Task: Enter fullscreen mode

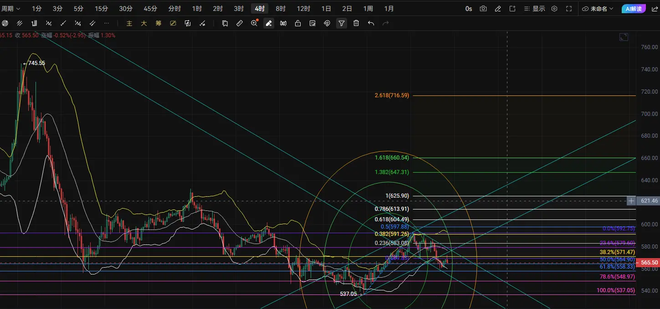Action: [569, 9]
